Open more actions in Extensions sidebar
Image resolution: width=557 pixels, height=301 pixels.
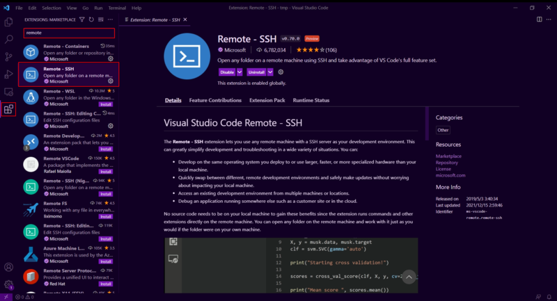[x=111, y=19]
